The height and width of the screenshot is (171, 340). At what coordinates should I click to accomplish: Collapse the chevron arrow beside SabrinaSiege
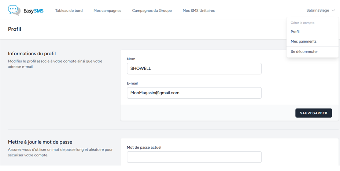pos(333,11)
